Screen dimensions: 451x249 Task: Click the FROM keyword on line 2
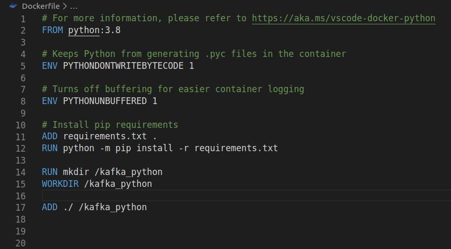[x=52, y=30]
